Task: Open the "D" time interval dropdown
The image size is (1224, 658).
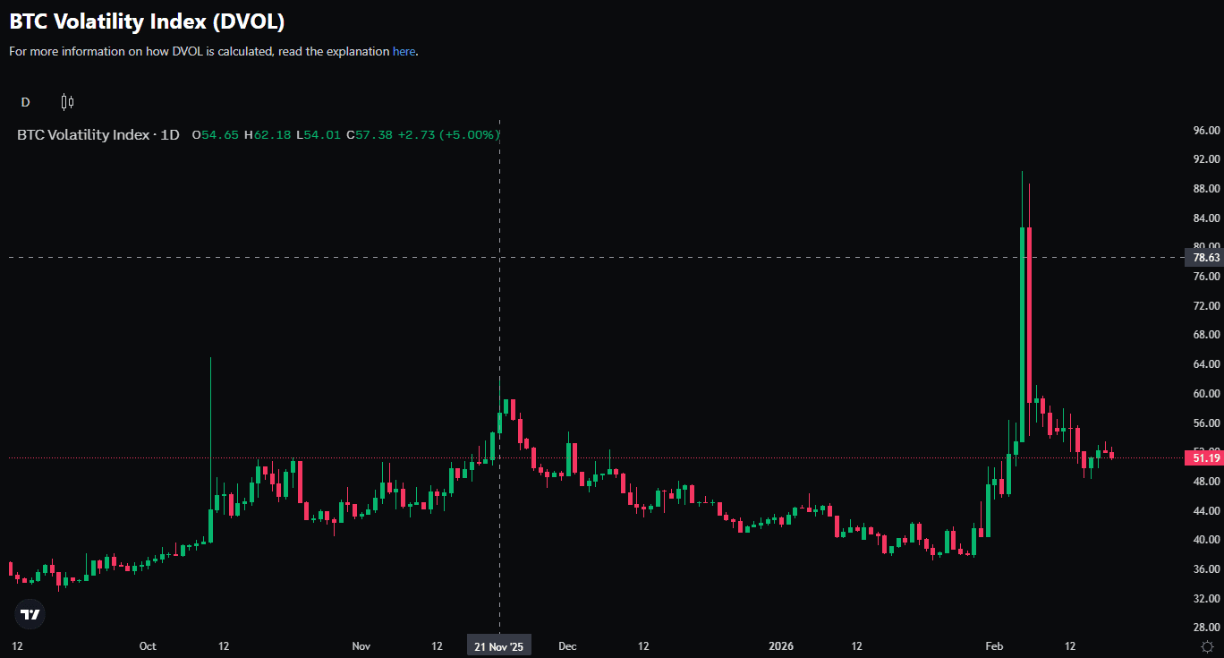Action: pyautogui.click(x=25, y=102)
